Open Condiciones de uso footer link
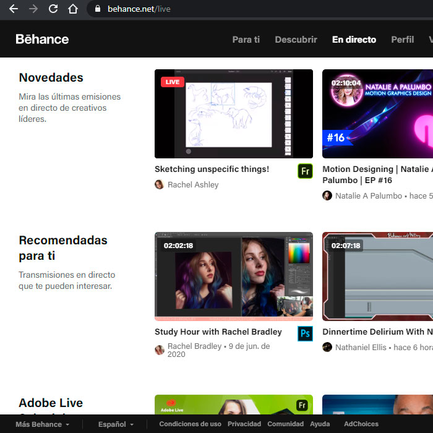Image resolution: width=433 pixels, height=433 pixels. pos(190,424)
